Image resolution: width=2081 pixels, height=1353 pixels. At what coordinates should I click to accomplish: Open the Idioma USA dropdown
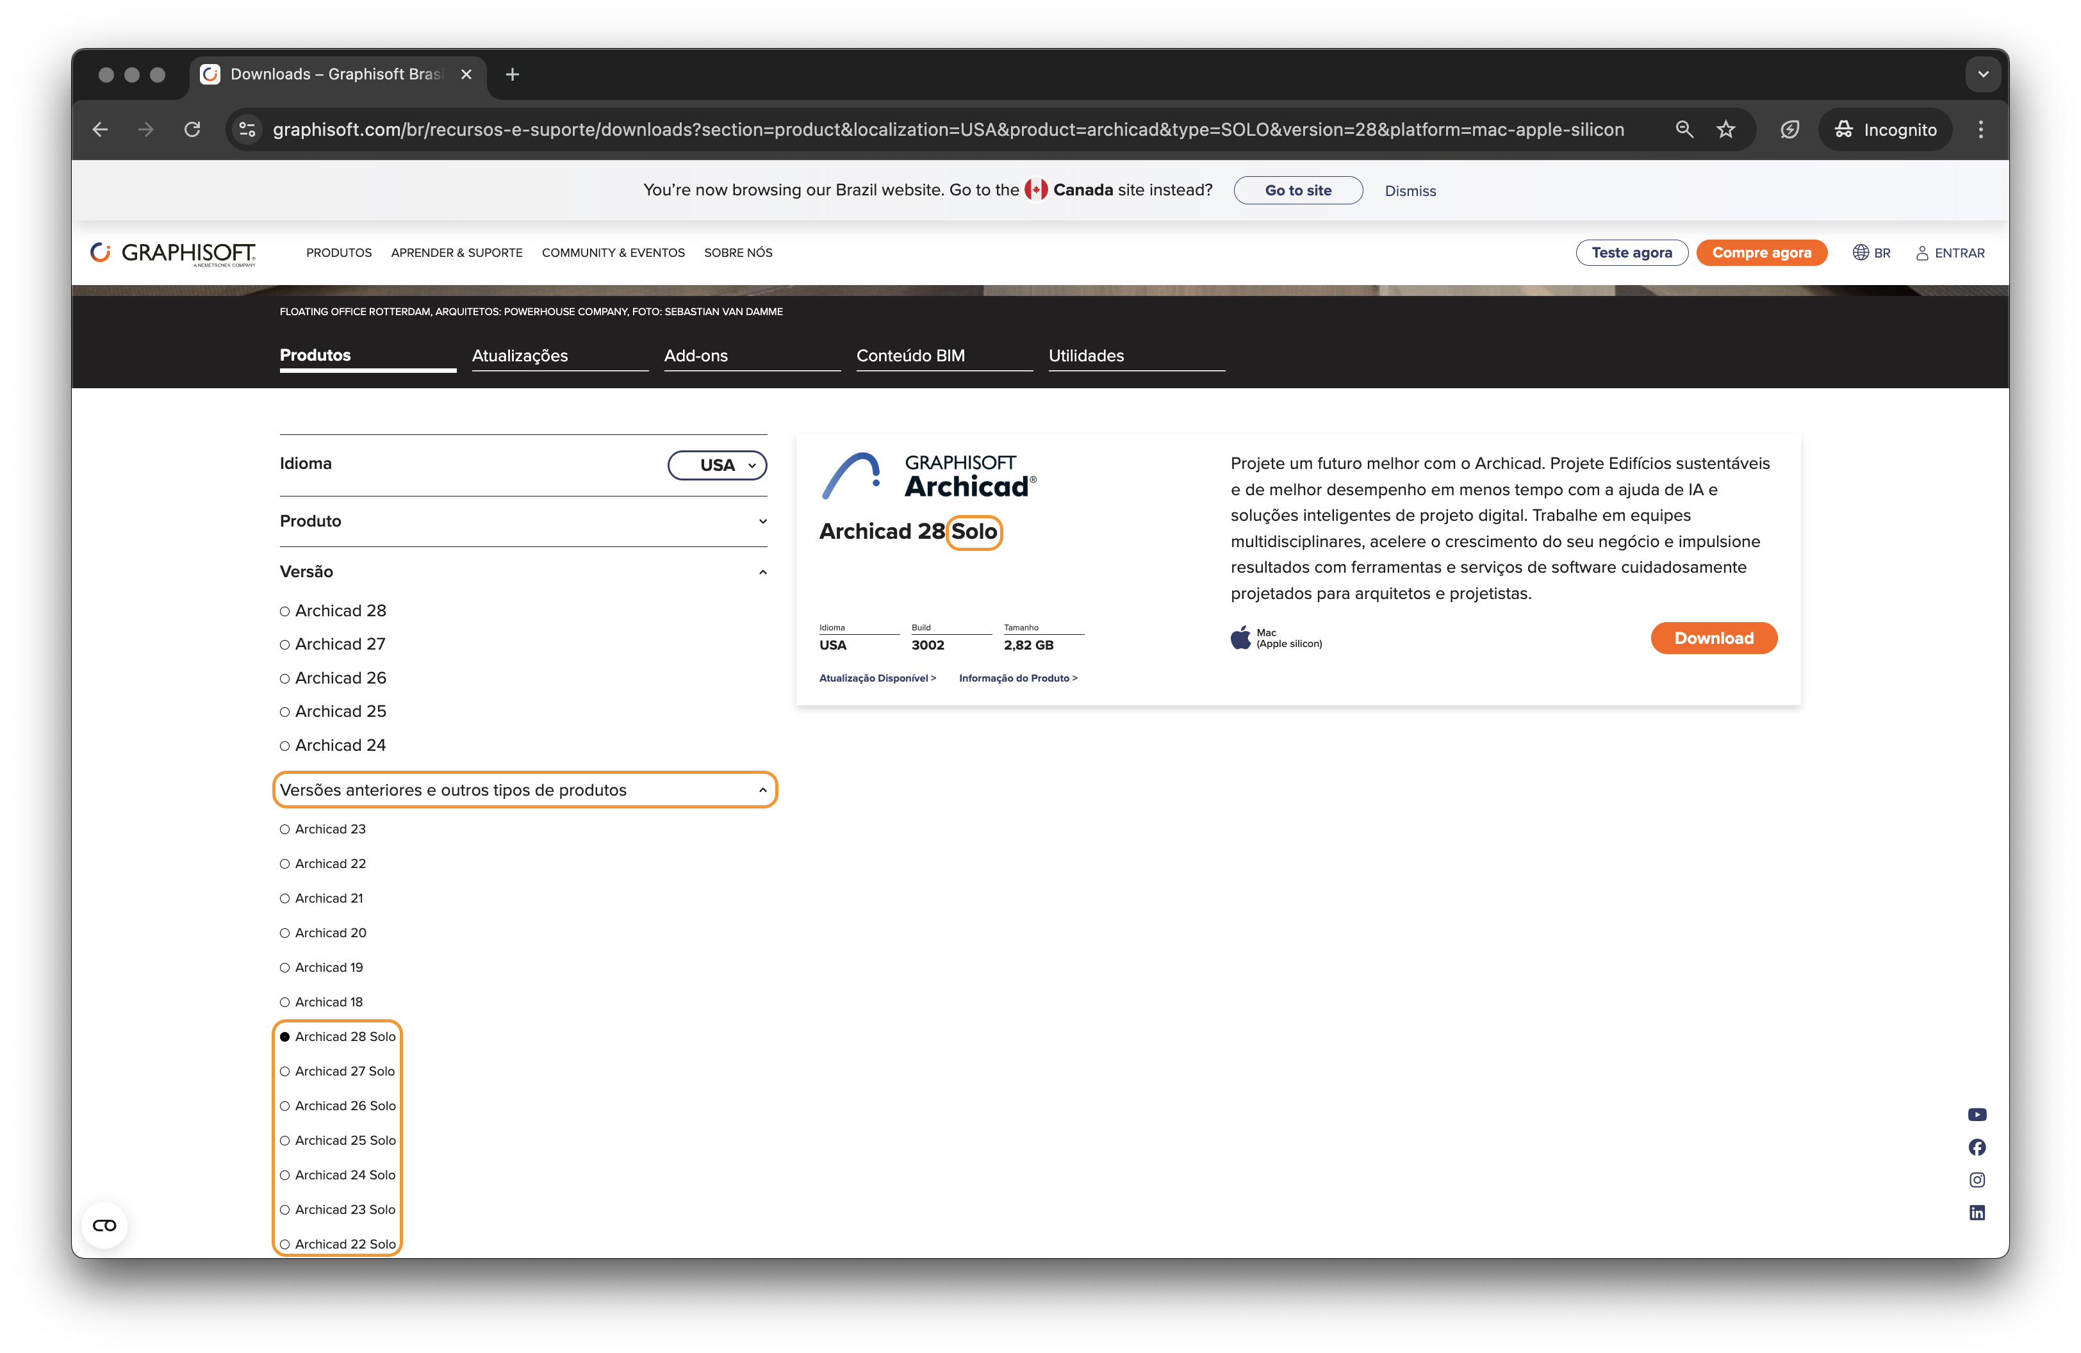pyautogui.click(x=717, y=465)
